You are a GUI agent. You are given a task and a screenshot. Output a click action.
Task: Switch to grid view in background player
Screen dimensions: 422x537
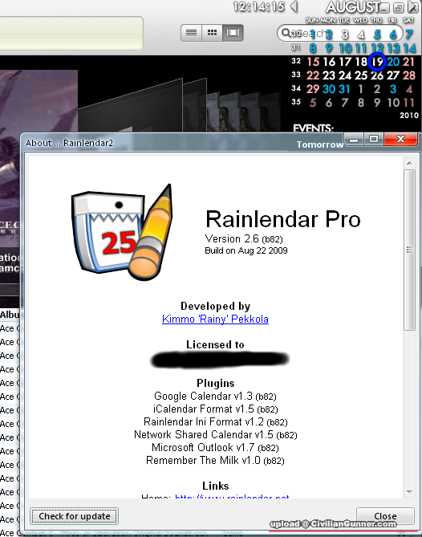212,33
